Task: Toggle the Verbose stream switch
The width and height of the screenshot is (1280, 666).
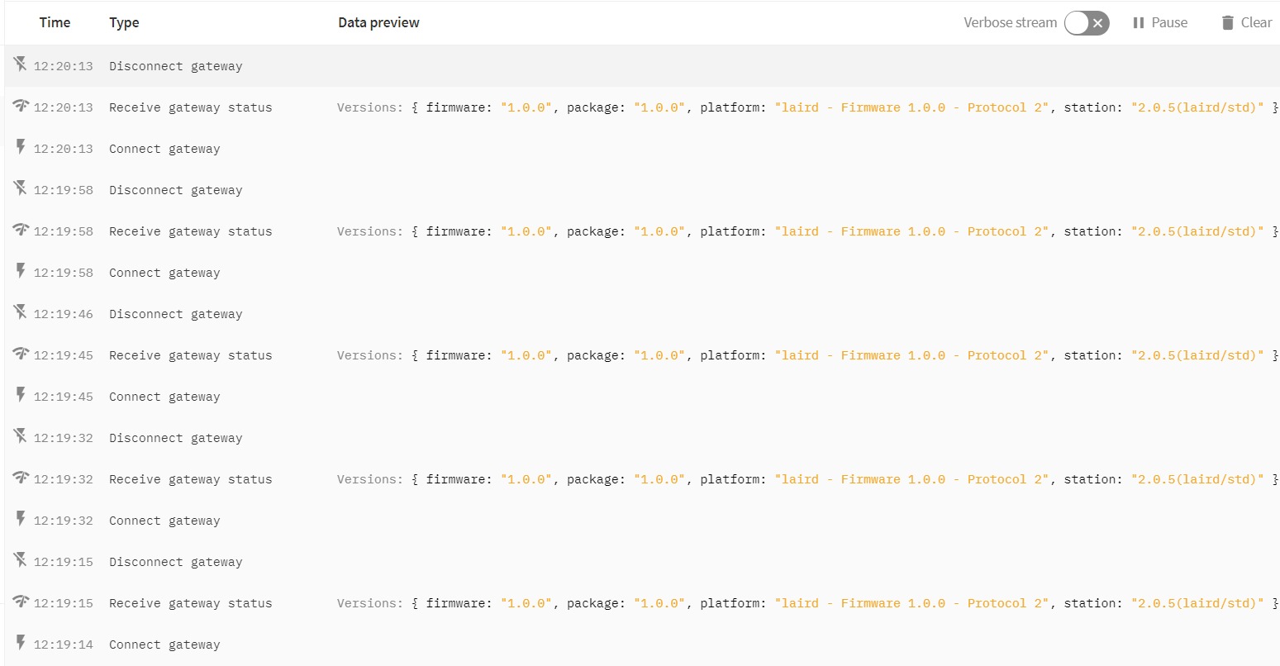Action: (x=1086, y=23)
